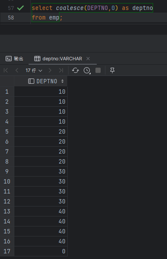The height and width of the screenshot is (259, 167).
Task: Select row number 1 header
Action: (x=7, y=92)
